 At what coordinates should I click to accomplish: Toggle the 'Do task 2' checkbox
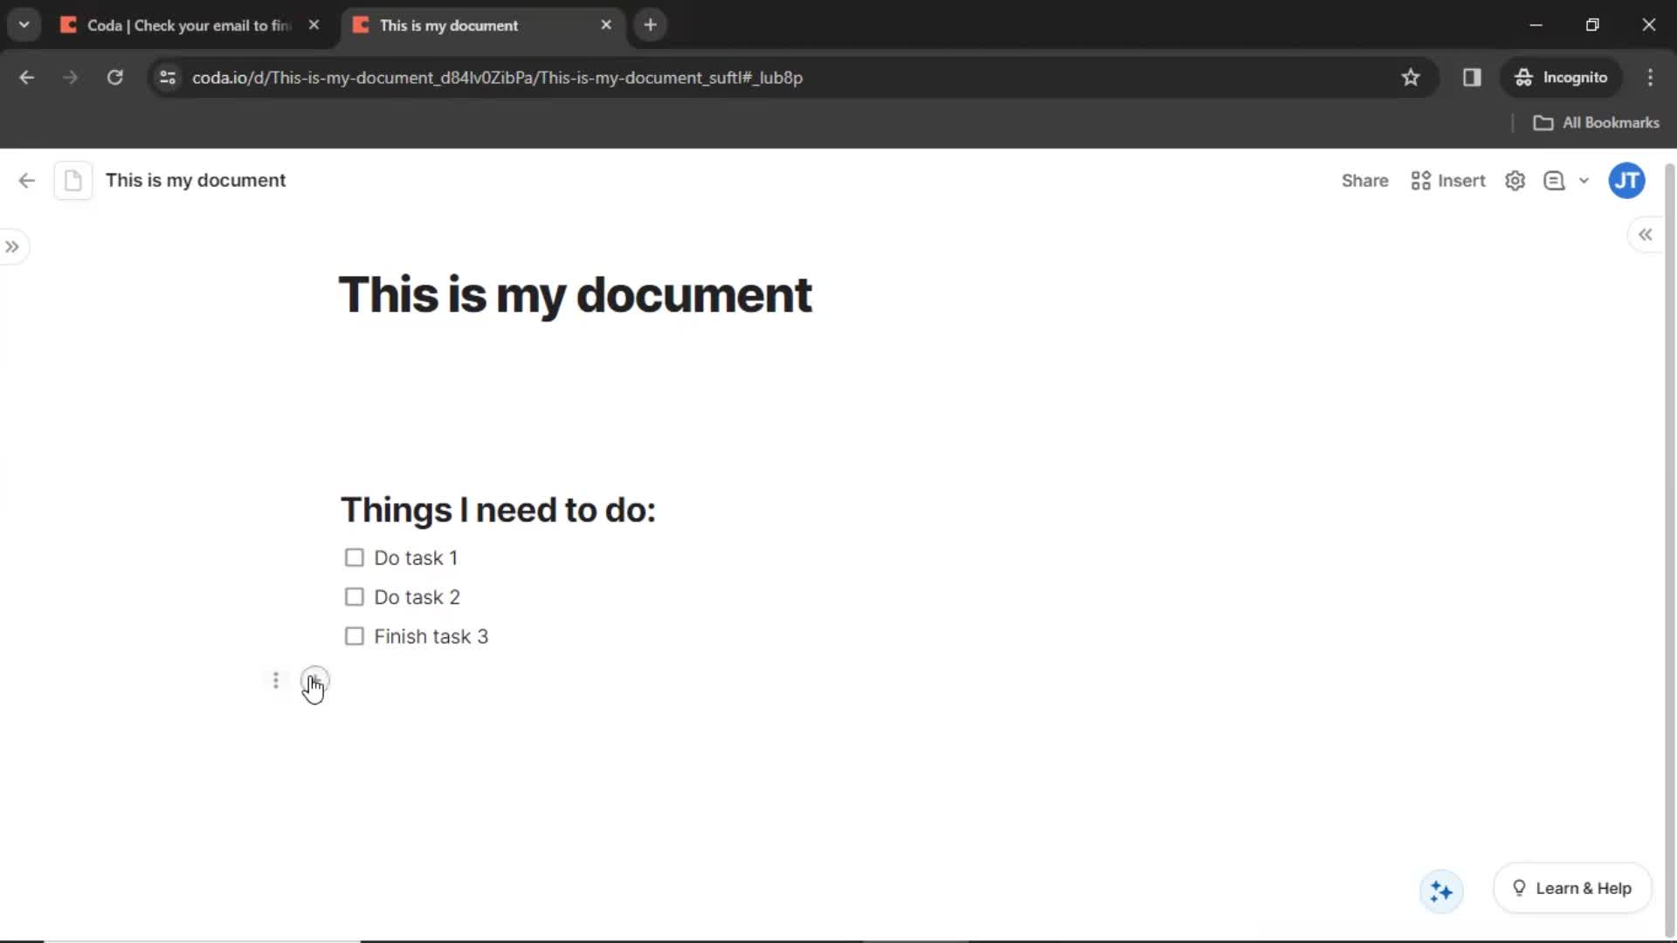(x=354, y=596)
